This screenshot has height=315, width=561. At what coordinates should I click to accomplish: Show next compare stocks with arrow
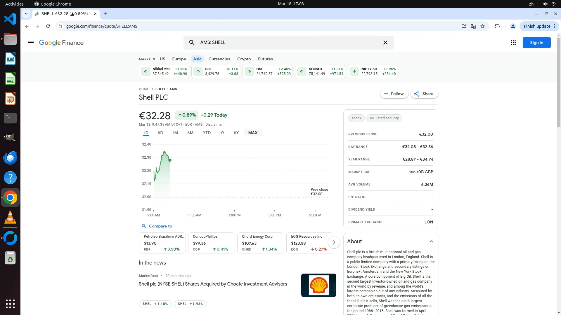click(334, 242)
